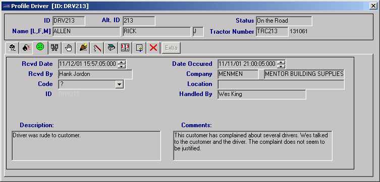
Task: Select the green frowning face complaints tab
Action: [x=40, y=47]
